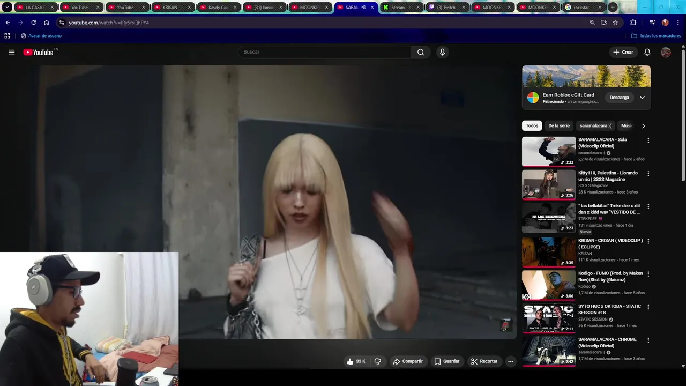Click the Crear button
This screenshot has width=686, height=386.
tap(623, 52)
